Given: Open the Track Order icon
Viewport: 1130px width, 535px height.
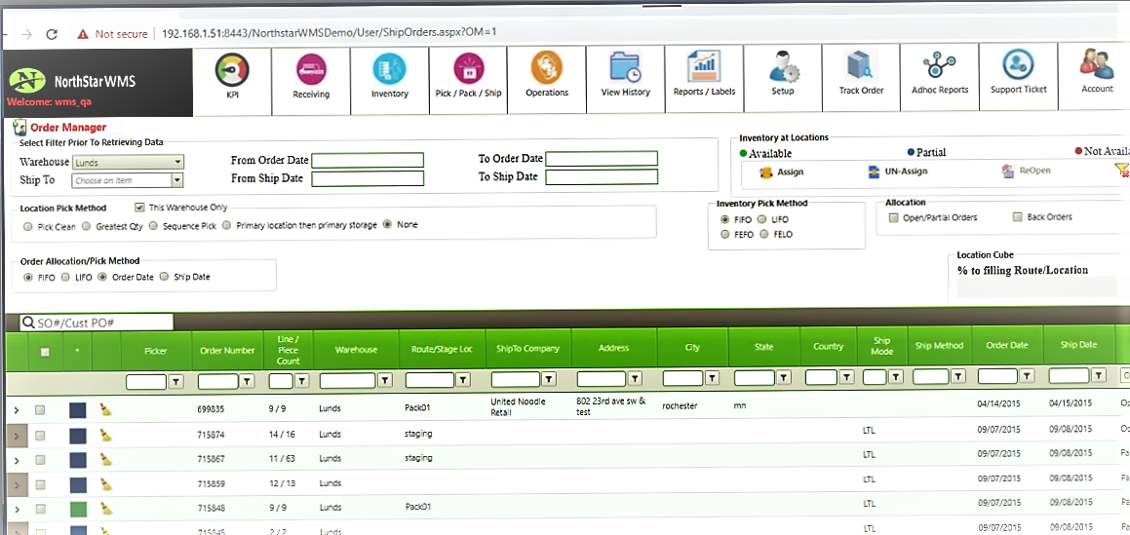Looking at the screenshot, I should 862,67.
